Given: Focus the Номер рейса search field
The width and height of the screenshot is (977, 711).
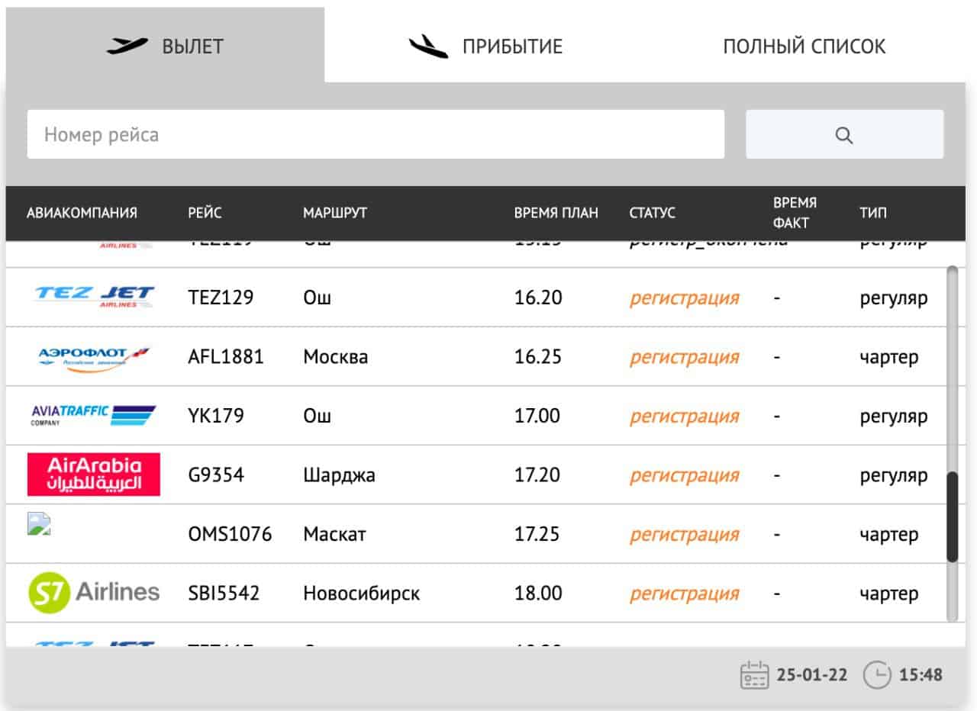Looking at the screenshot, I should (x=376, y=134).
